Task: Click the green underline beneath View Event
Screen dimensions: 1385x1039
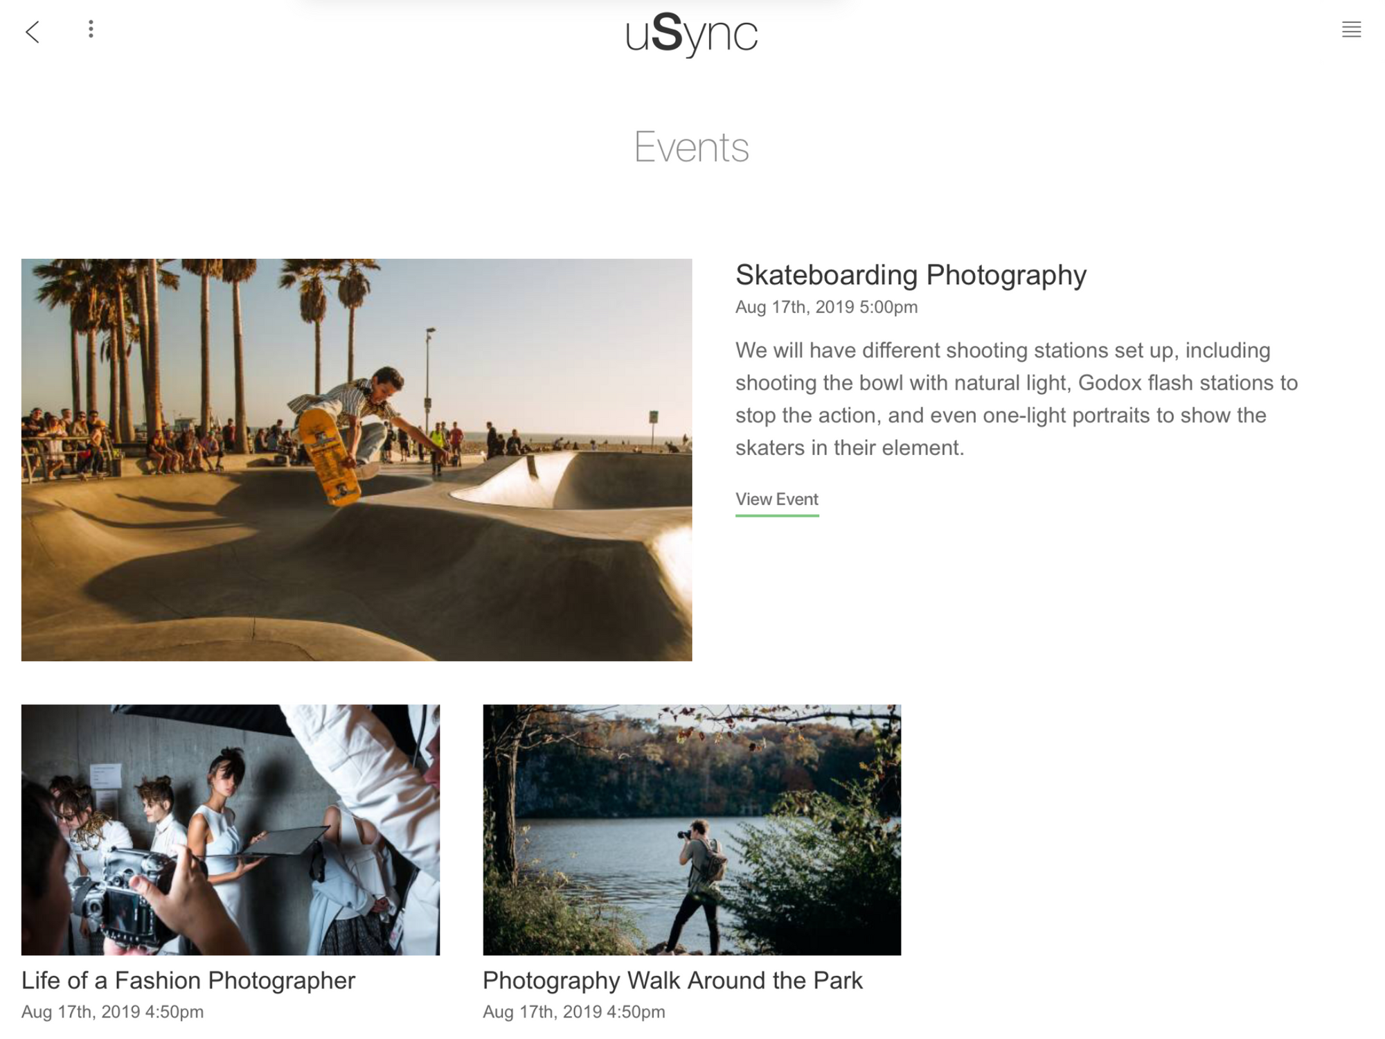Action: (x=776, y=515)
